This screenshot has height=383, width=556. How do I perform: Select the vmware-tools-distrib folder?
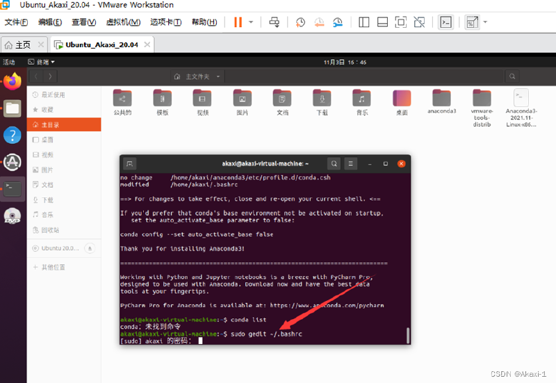coord(482,108)
